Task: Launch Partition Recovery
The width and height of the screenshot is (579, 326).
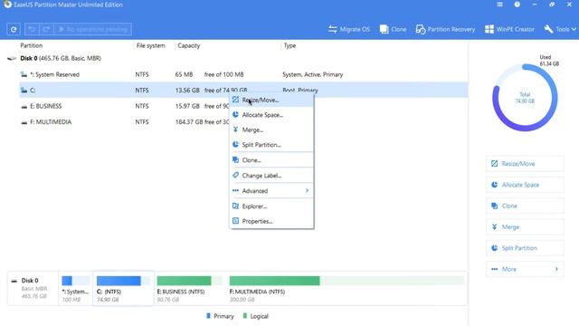Action: (445, 29)
